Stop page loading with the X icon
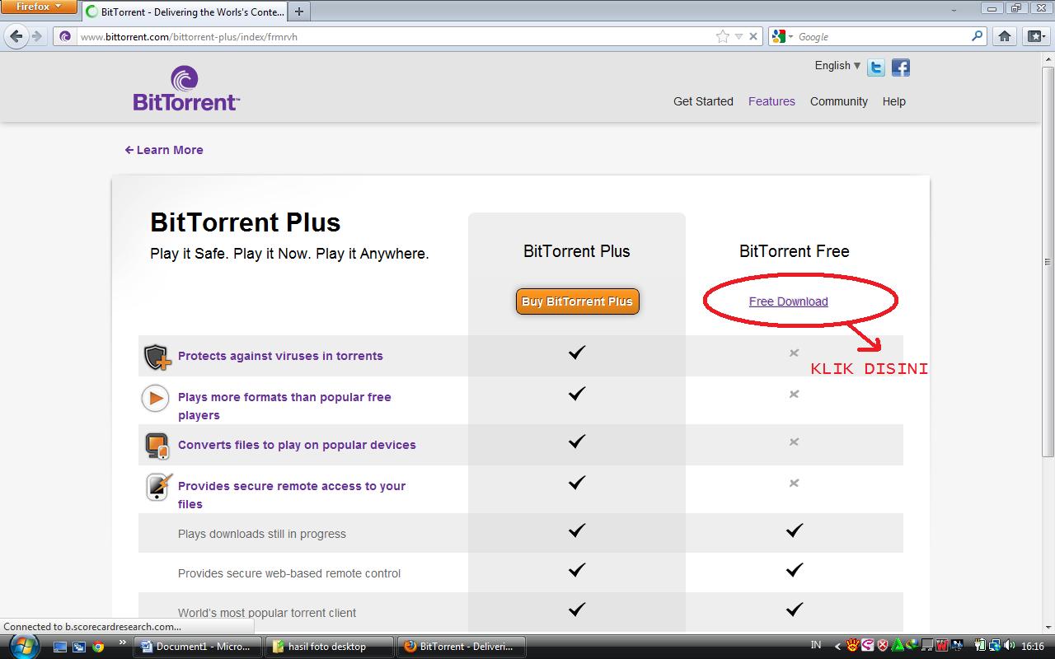The height and width of the screenshot is (659, 1055). 753,36
